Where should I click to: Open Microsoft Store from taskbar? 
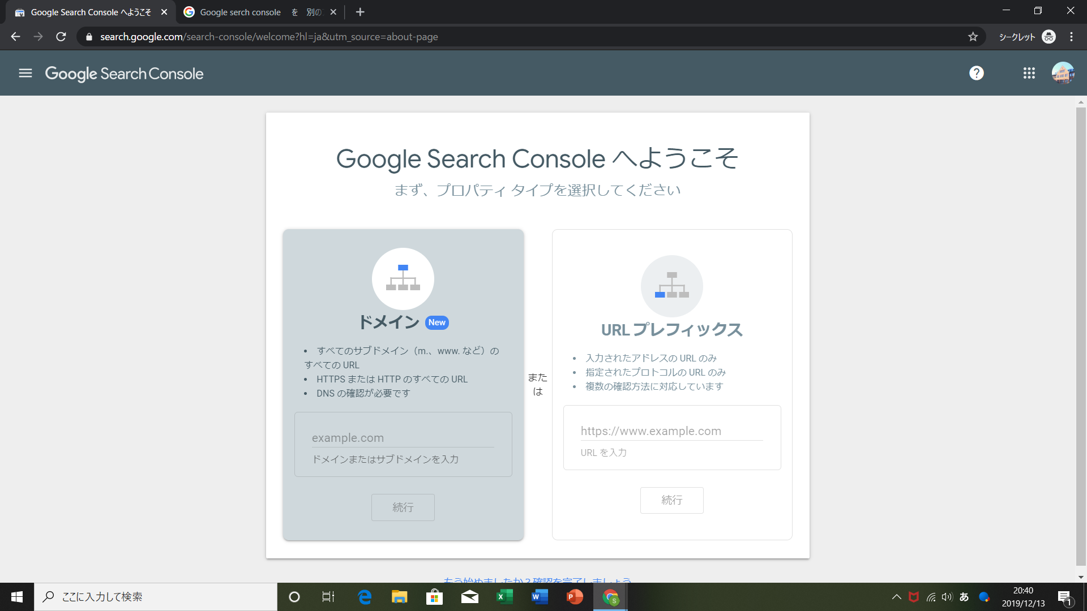(434, 597)
